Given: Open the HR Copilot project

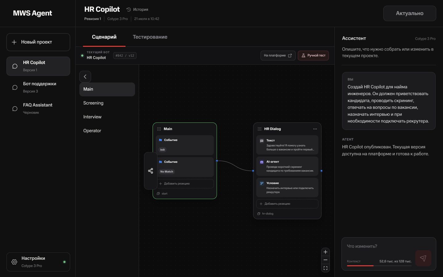Looking at the screenshot, I should (38, 66).
